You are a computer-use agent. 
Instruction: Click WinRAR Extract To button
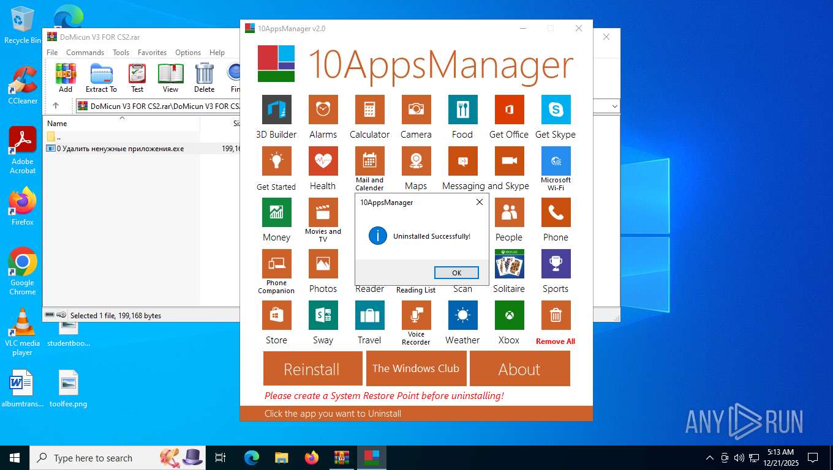101,78
